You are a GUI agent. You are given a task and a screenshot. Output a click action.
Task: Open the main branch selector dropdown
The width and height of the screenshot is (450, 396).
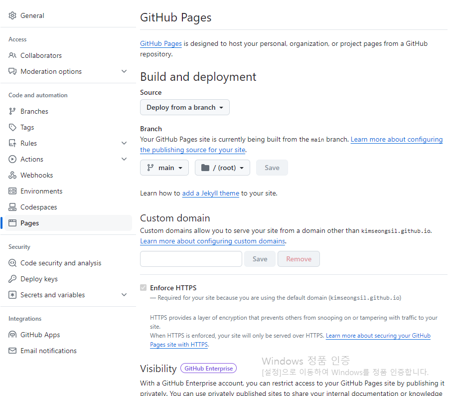(164, 168)
